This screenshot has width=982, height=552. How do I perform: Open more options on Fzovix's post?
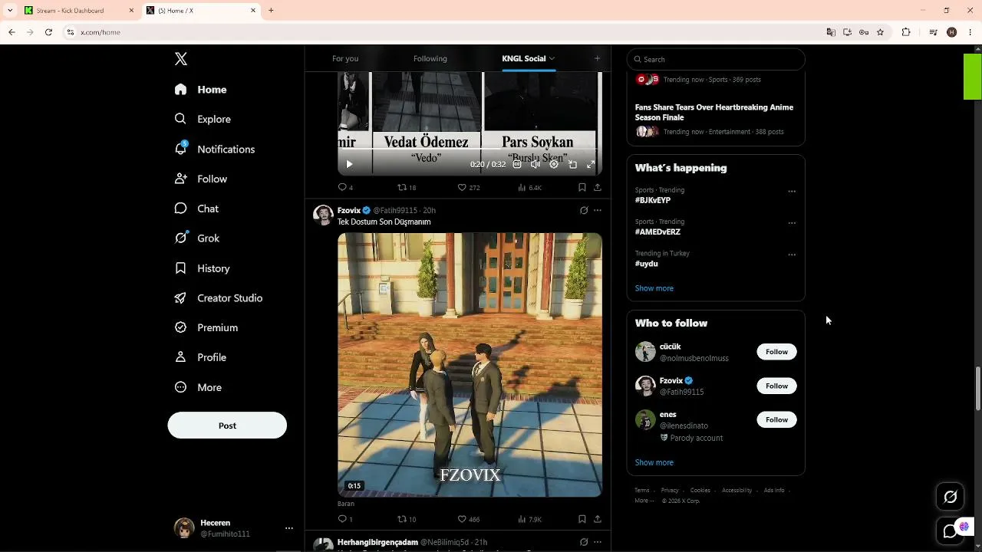point(598,210)
